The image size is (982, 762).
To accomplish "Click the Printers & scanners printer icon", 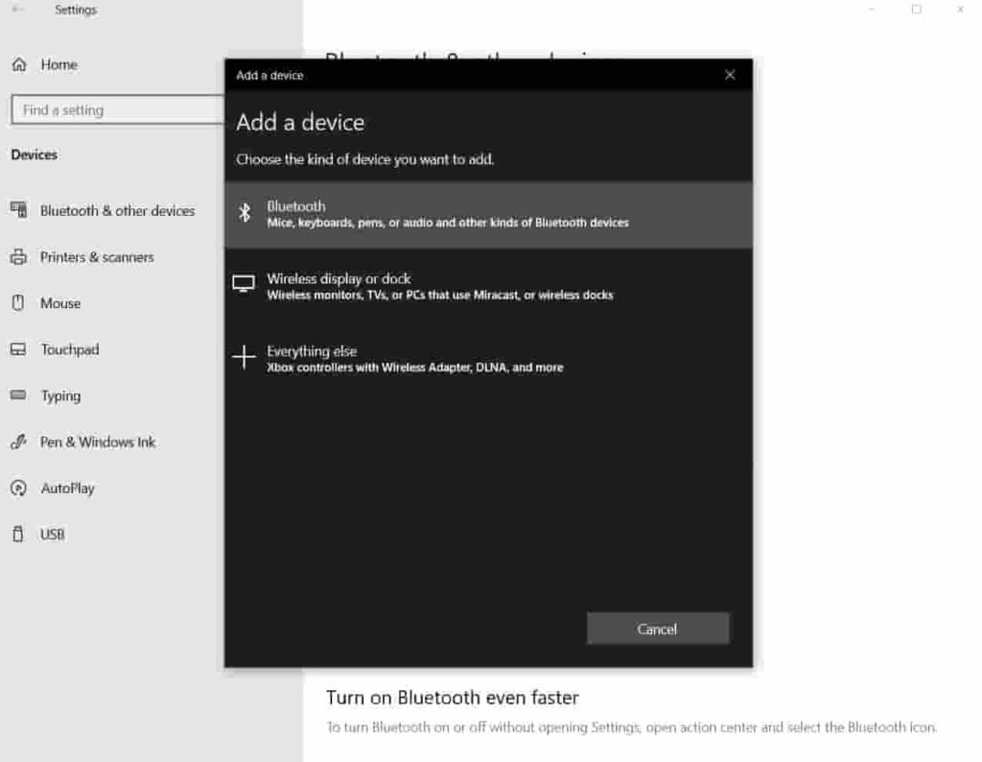I will [19, 257].
